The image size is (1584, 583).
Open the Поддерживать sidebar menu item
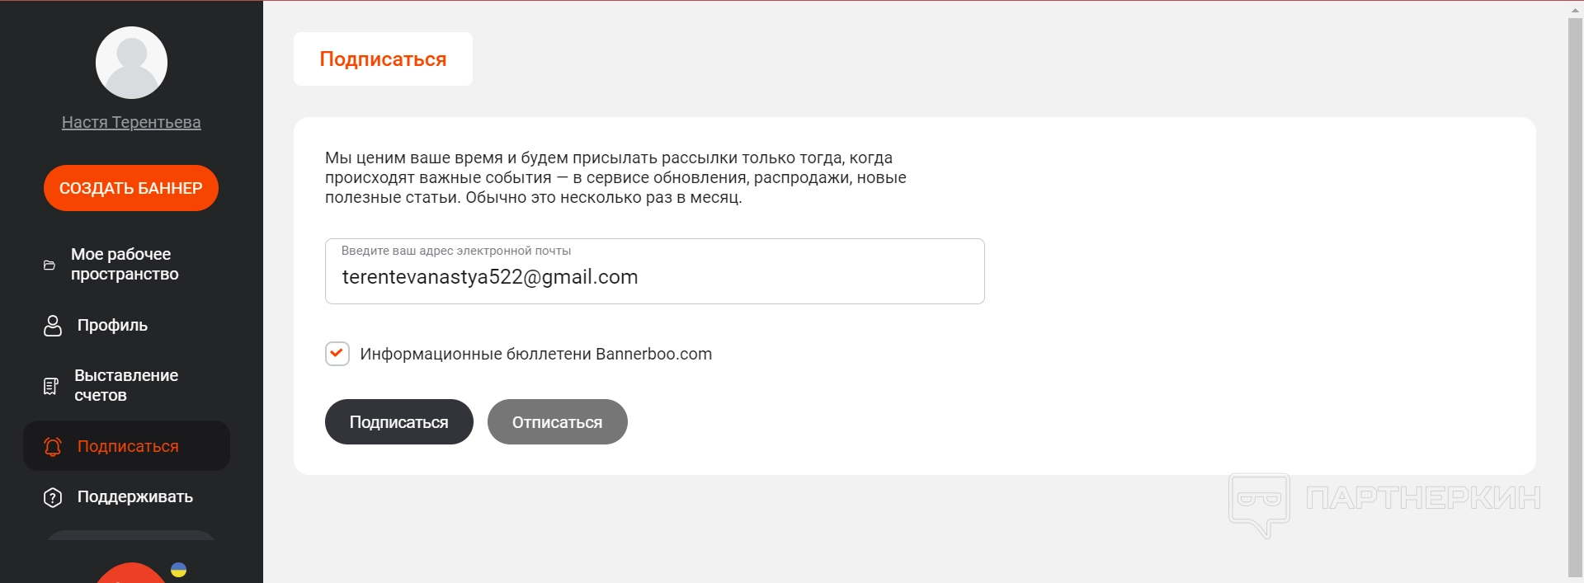[x=134, y=497]
